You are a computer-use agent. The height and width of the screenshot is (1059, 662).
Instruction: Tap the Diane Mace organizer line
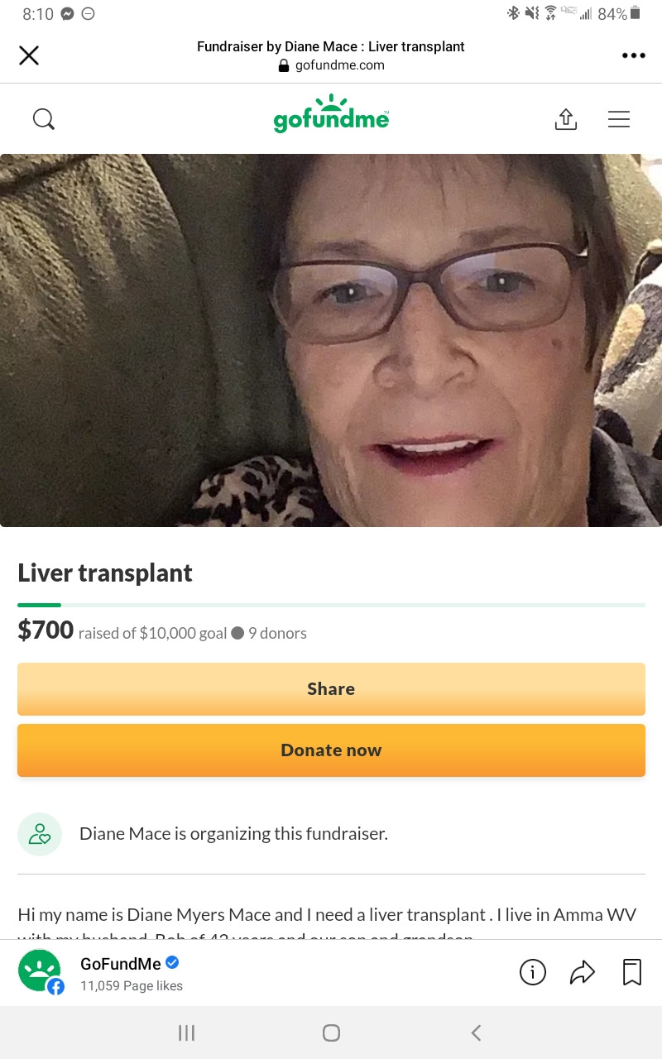click(x=233, y=834)
